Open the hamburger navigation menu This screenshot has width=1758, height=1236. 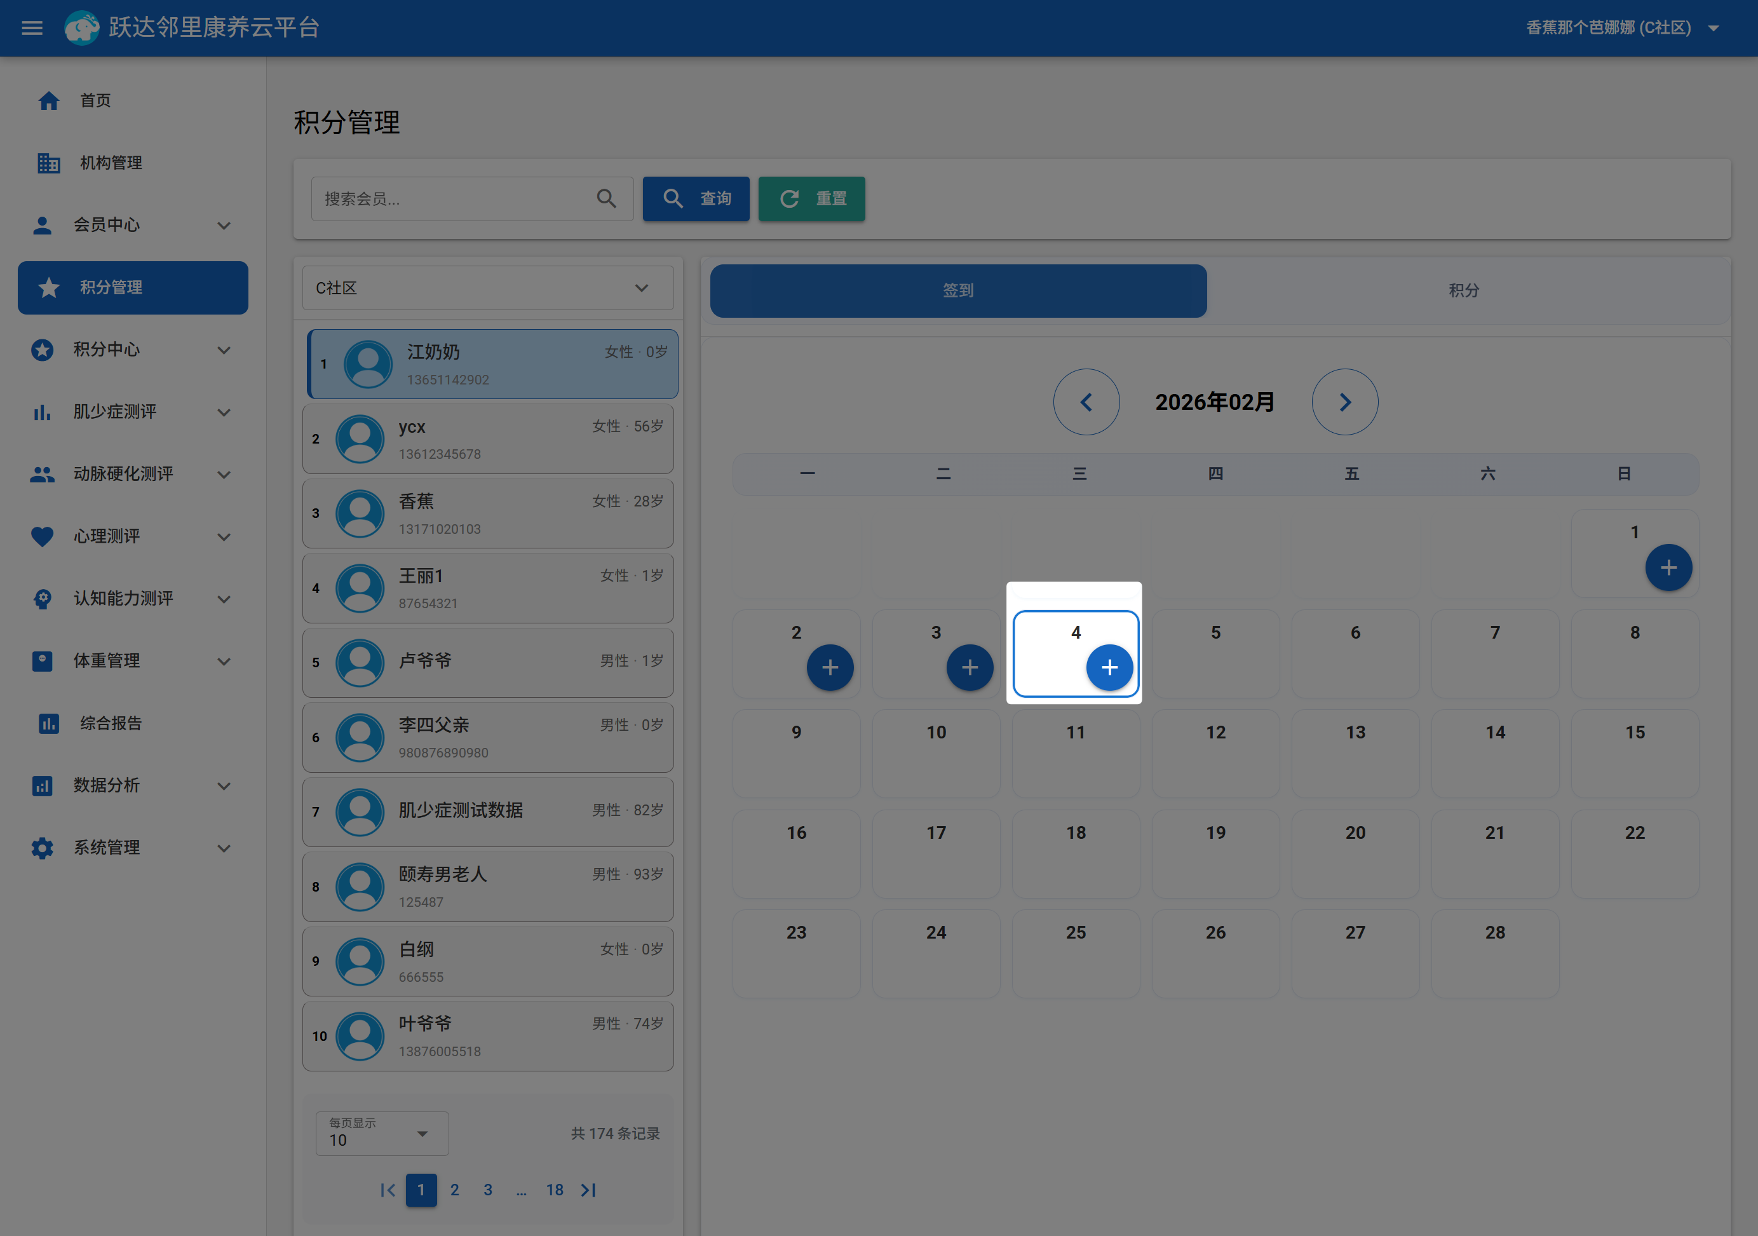pos(32,29)
